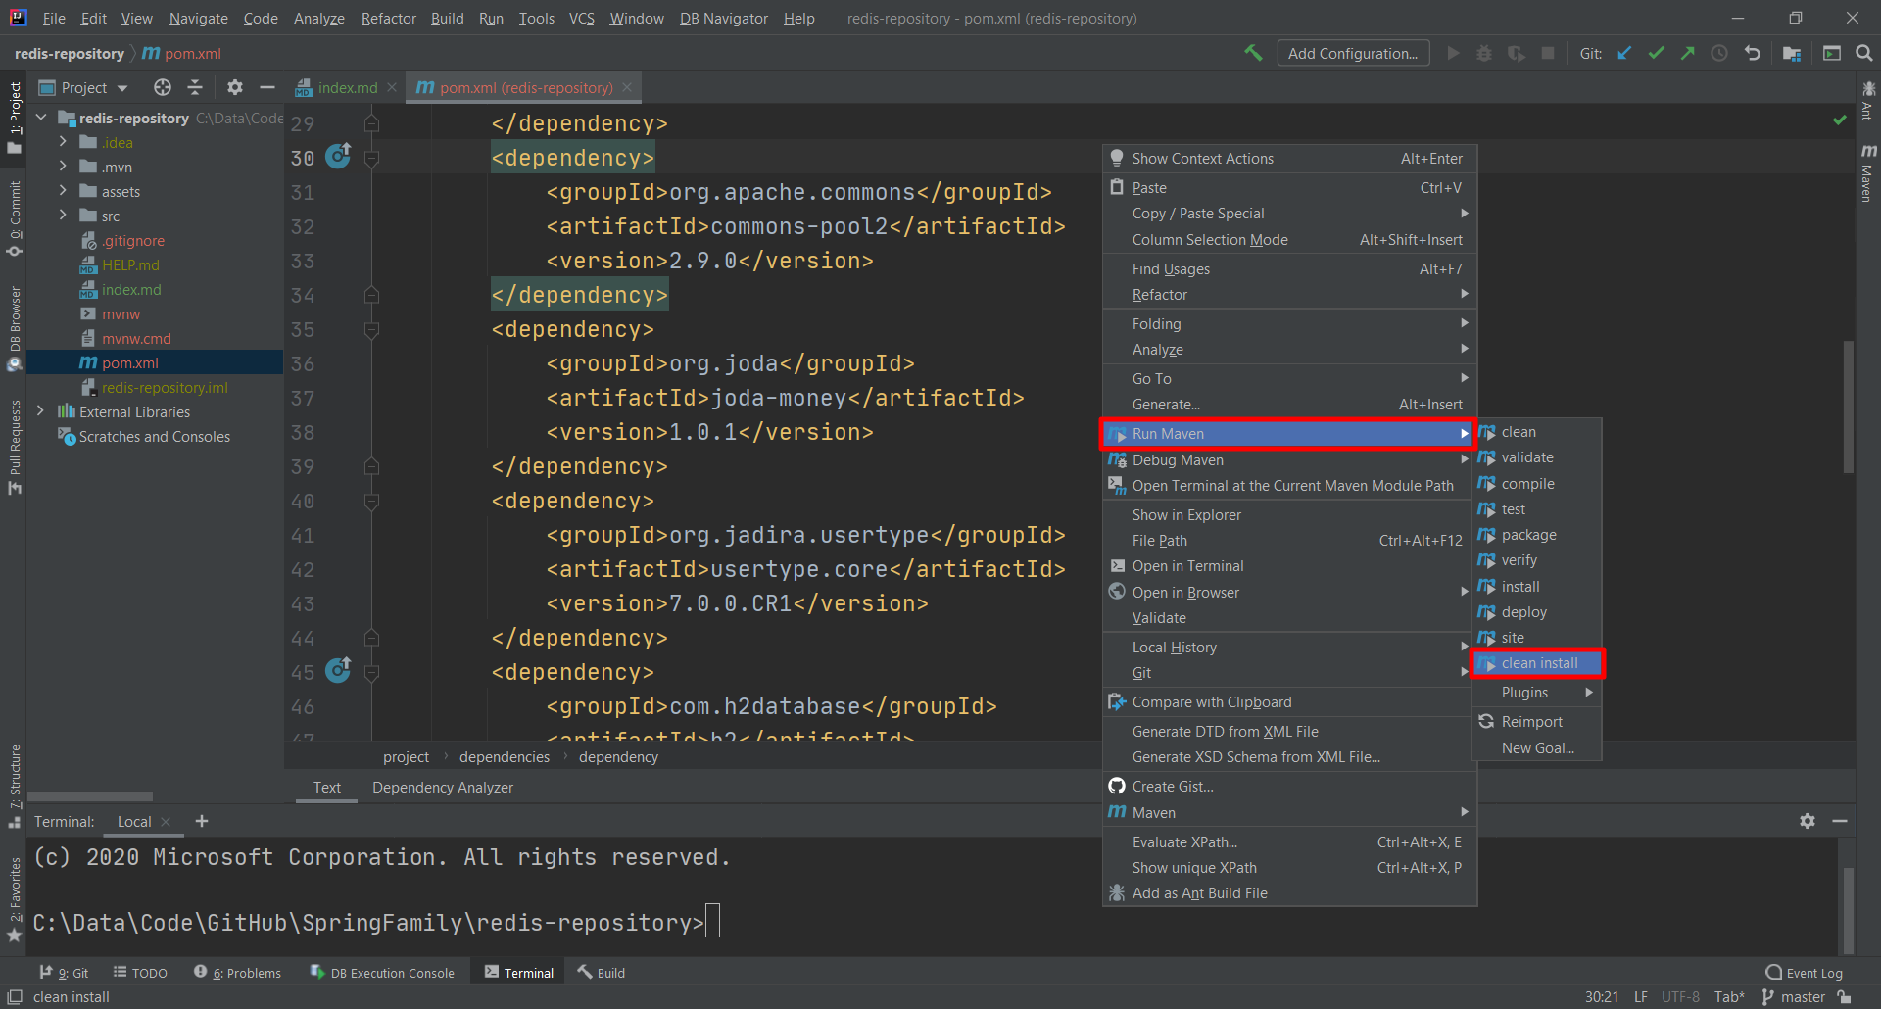
Task: Click the locate/select opened file target icon
Action: [x=163, y=87]
